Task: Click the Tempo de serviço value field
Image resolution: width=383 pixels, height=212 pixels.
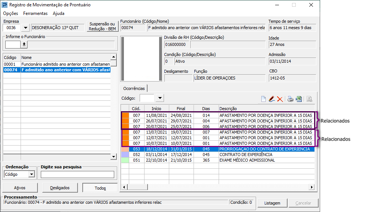Action: pyautogui.click(x=292, y=28)
